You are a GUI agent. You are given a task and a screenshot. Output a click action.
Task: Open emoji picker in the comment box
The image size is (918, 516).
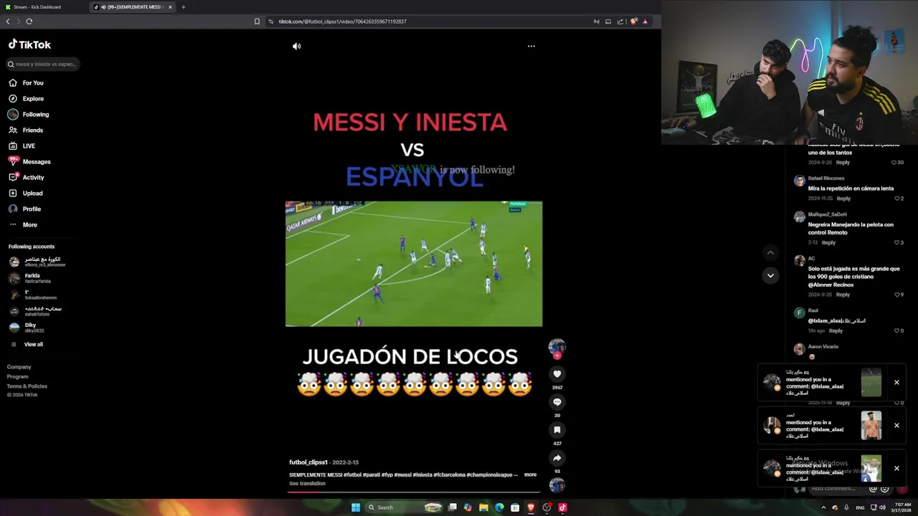[884, 489]
